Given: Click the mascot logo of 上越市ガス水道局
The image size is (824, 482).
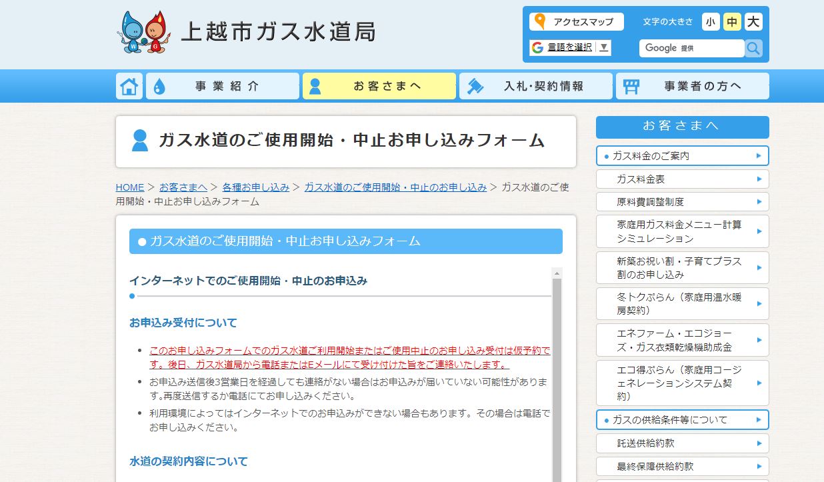Looking at the screenshot, I should 145,31.
